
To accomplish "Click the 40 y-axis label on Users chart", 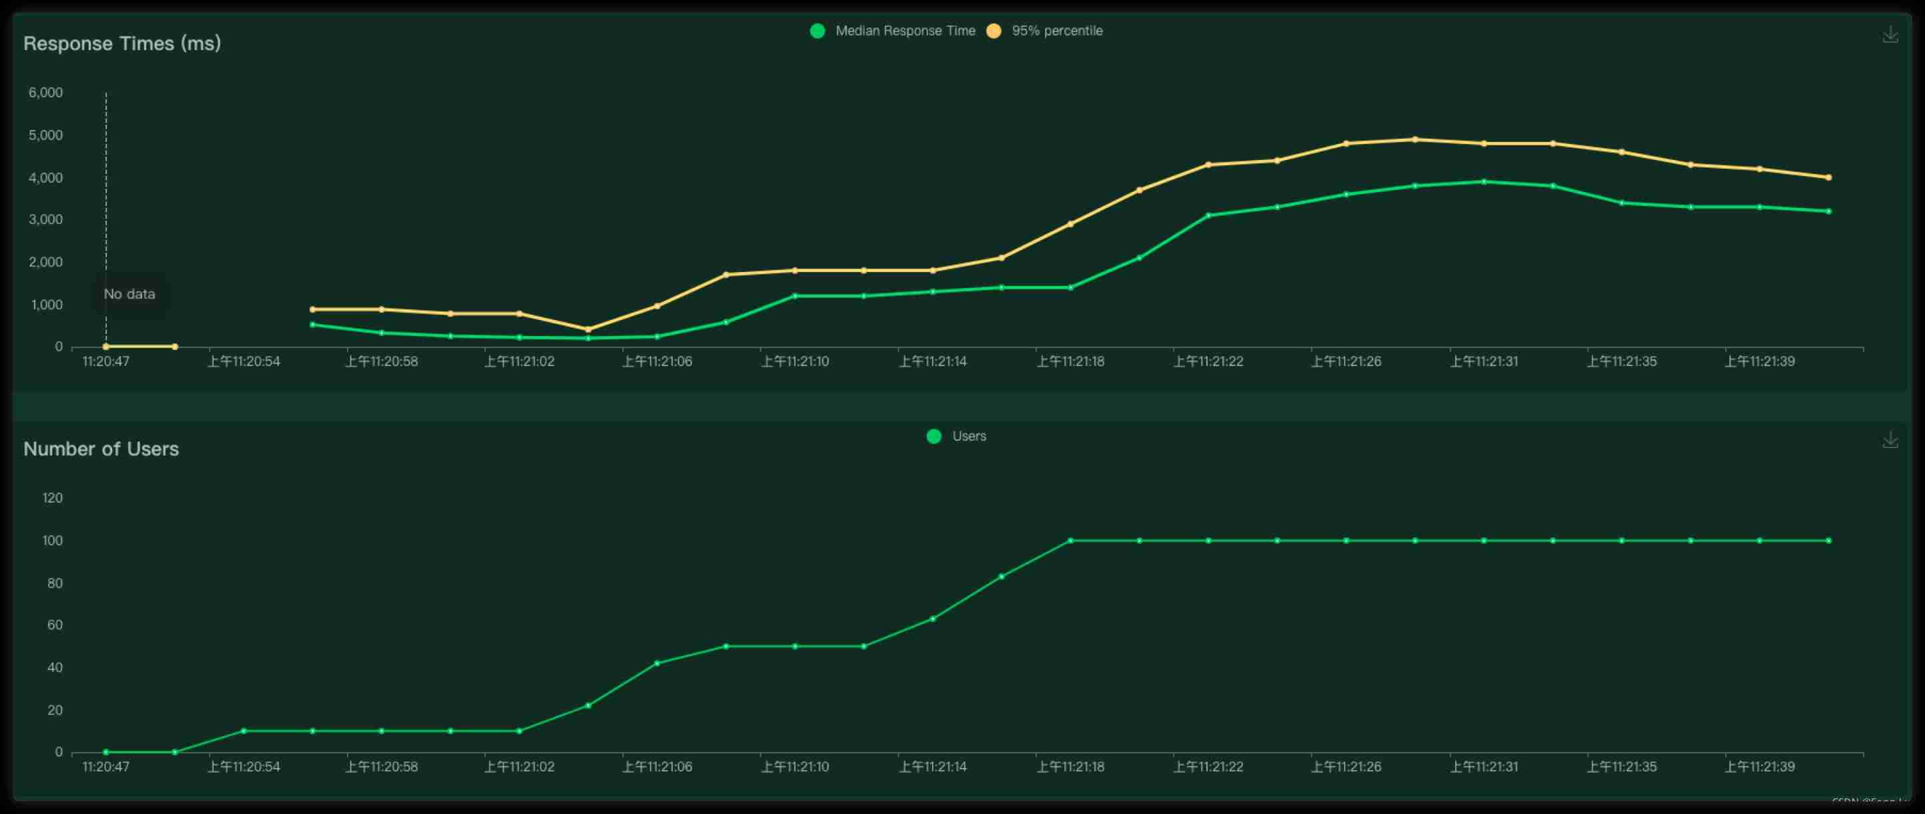I will pos(55,667).
